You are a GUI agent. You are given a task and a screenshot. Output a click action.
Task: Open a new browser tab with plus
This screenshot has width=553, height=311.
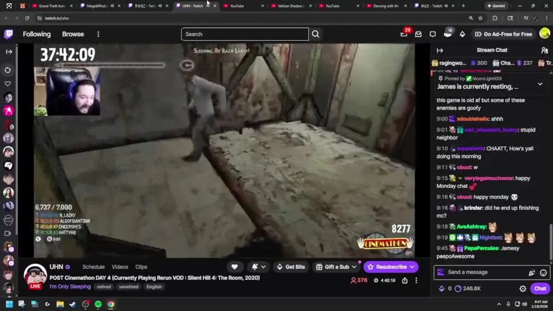463,6
